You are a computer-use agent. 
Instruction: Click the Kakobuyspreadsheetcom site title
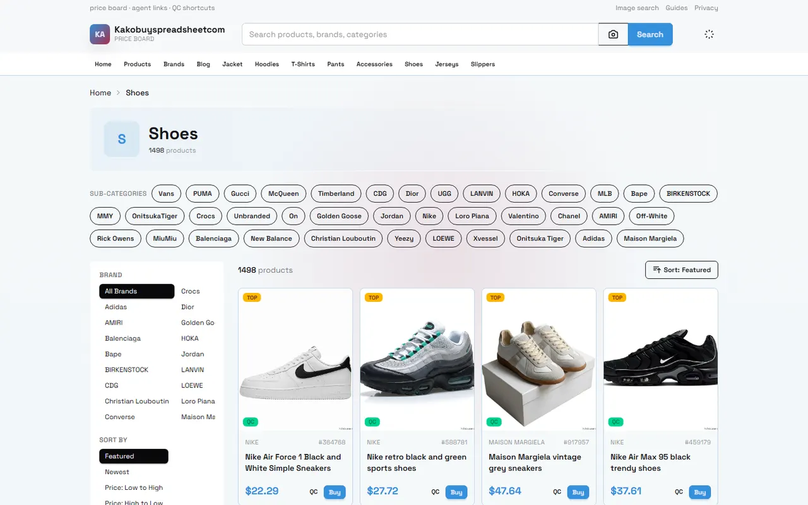click(169, 30)
